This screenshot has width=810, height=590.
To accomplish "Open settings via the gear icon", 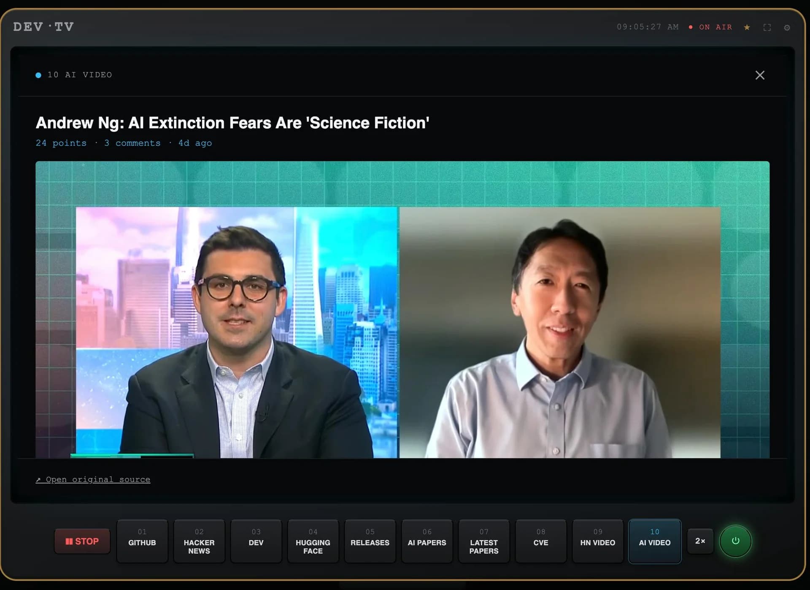I will click(x=787, y=27).
